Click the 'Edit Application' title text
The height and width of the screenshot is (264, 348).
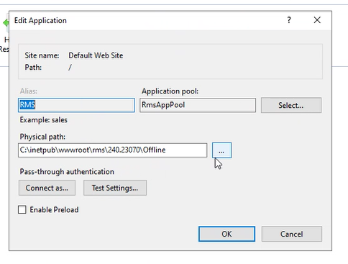pyautogui.click(x=40, y=21)
